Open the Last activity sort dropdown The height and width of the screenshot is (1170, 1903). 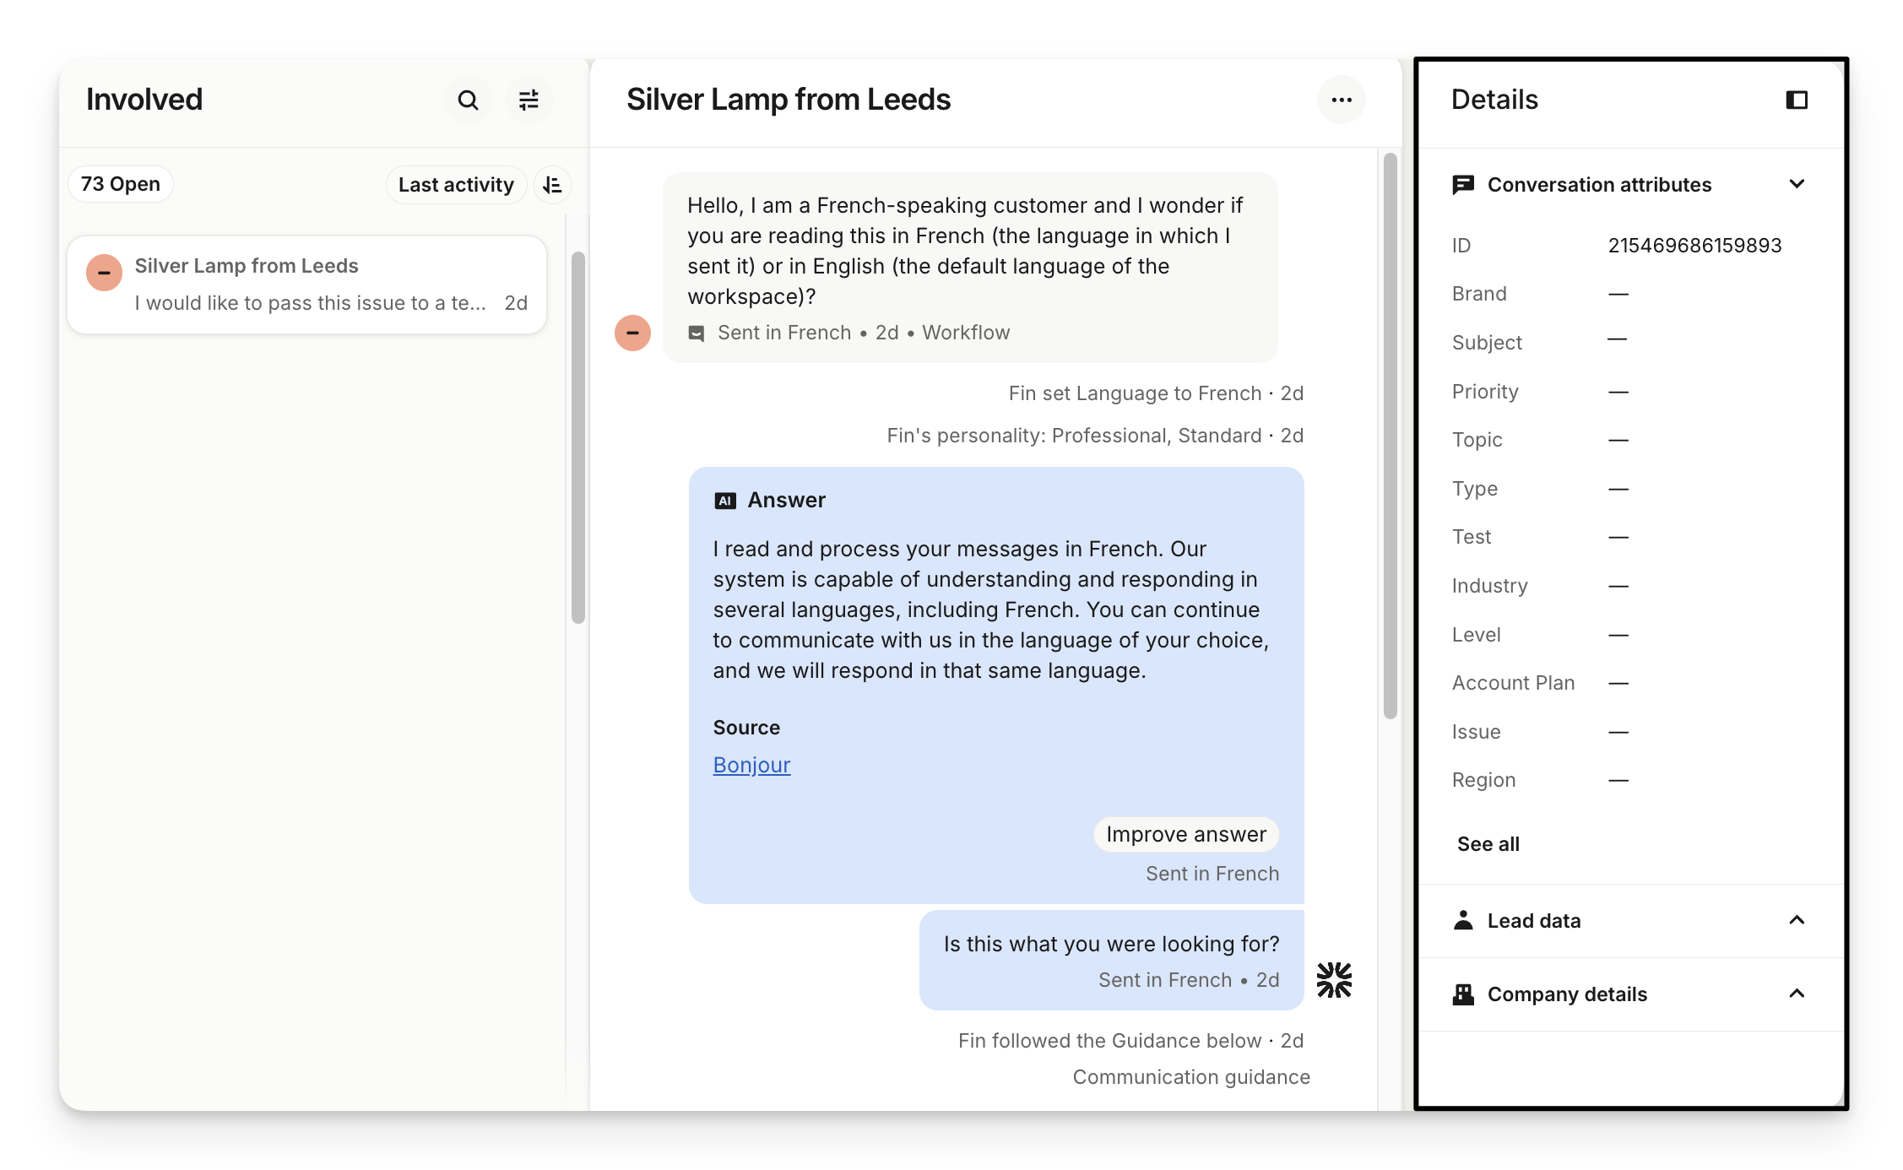click(456, 185)
